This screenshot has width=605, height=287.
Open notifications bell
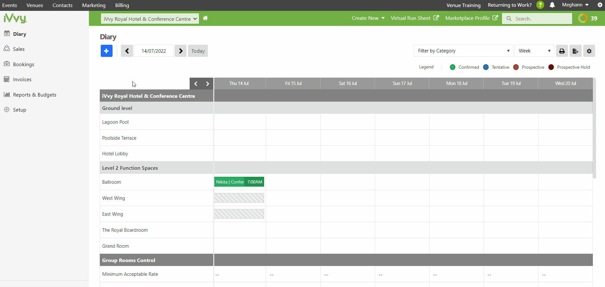click(x=552, y=5)
